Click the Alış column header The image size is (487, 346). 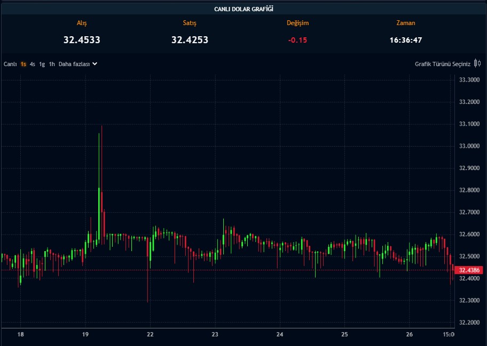[x=82, y=22]
